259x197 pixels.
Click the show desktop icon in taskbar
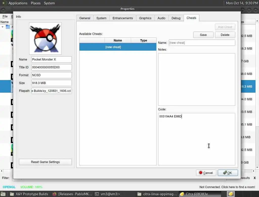pyautogui.click(x=3, y=194)
